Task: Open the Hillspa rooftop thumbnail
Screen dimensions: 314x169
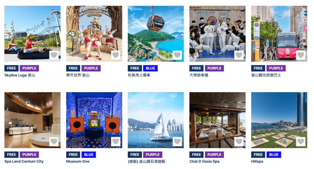Action: point(279,120)
